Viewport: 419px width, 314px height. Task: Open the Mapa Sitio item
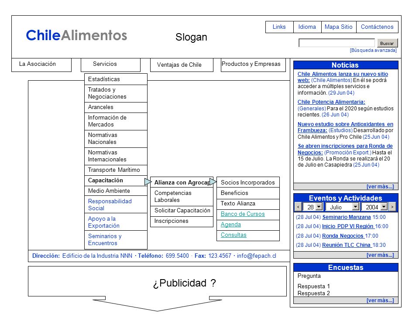339,27
